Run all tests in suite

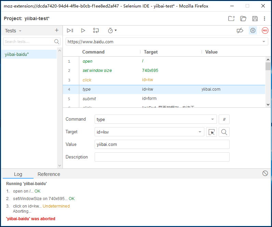(70, 30)
